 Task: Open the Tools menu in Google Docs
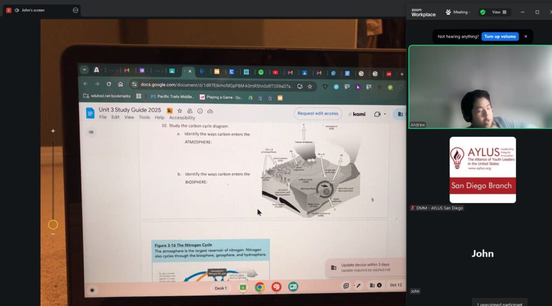tap(144, 117)
